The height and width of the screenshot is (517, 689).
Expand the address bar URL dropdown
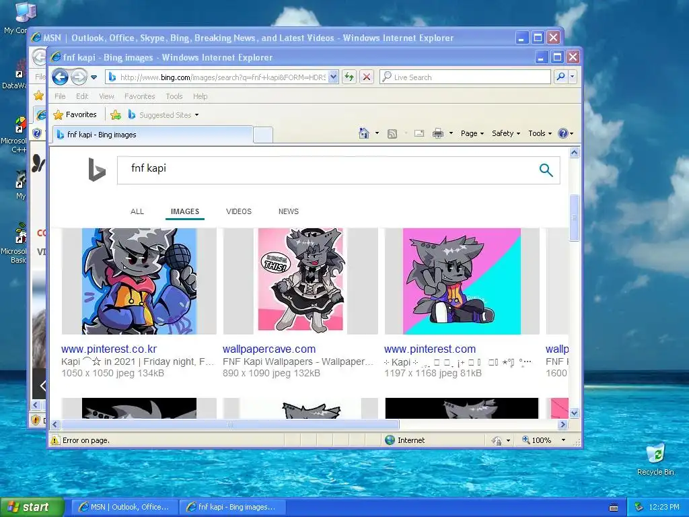(x=333, y=77)
